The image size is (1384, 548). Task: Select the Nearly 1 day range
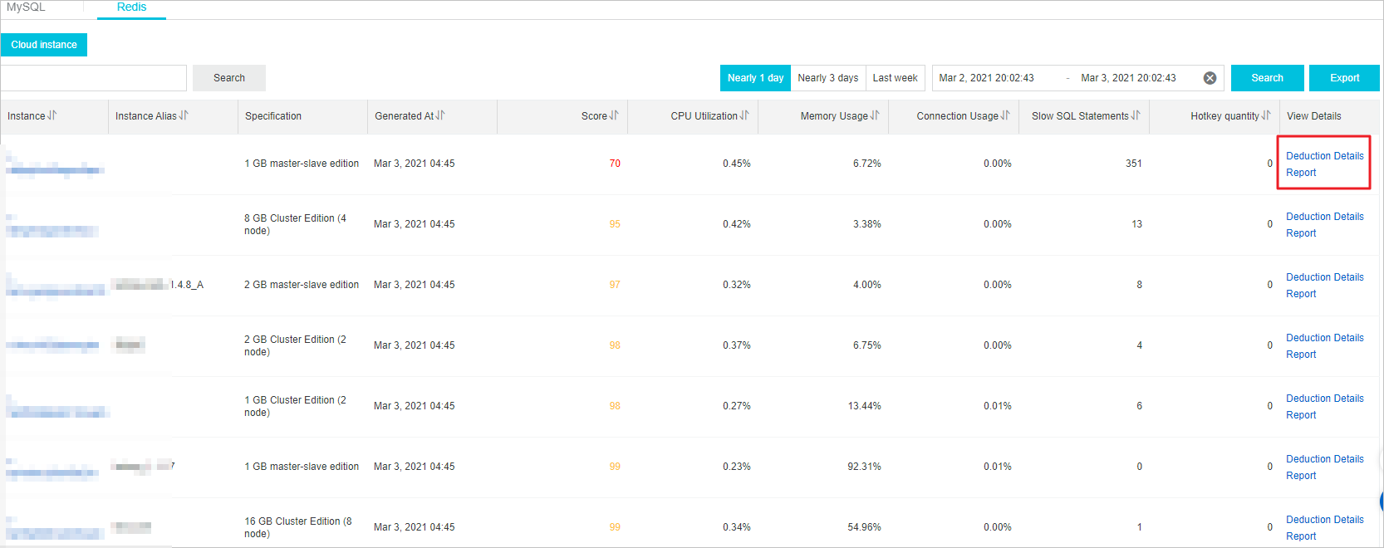point(755,78)
